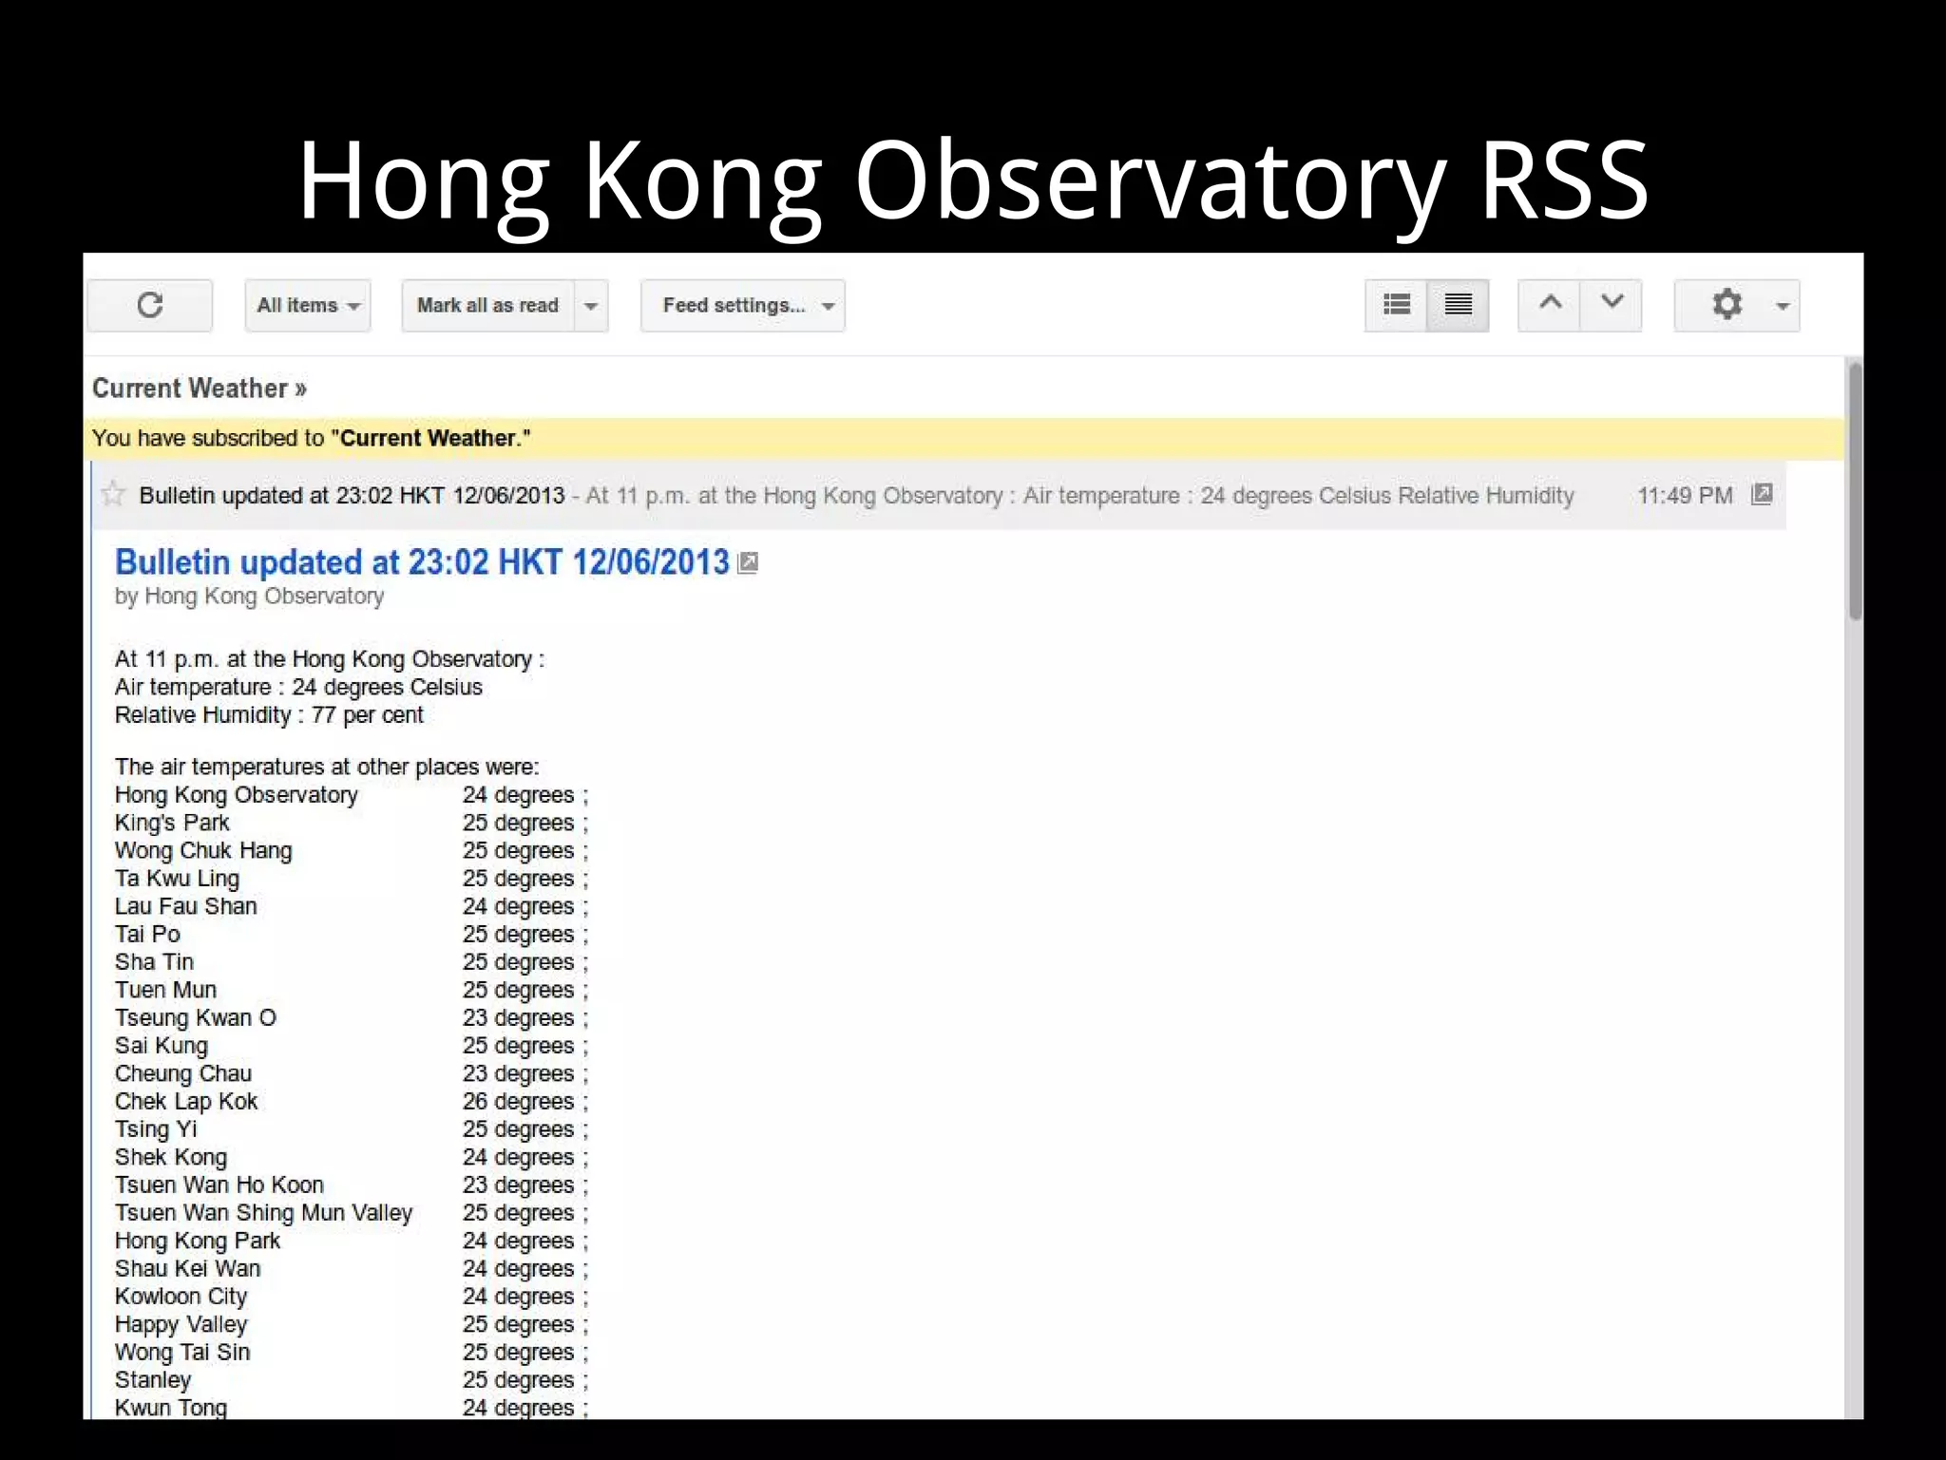The image size is (1946, 1460).
Task: Click the yellow subscribed notification bar
Action: (x=963, y=439)
